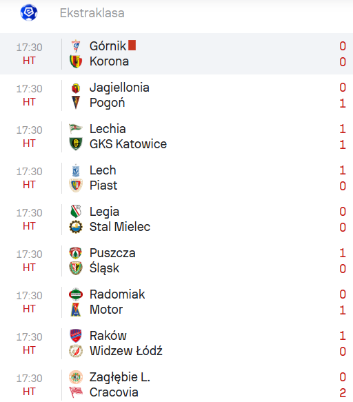
Task: Open the Lech vs Piast match
Action: (x=176, y=178)
